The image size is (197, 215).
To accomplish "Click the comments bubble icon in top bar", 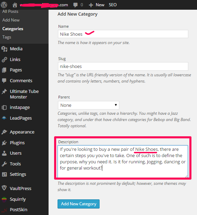I will (x=75, y=5).
